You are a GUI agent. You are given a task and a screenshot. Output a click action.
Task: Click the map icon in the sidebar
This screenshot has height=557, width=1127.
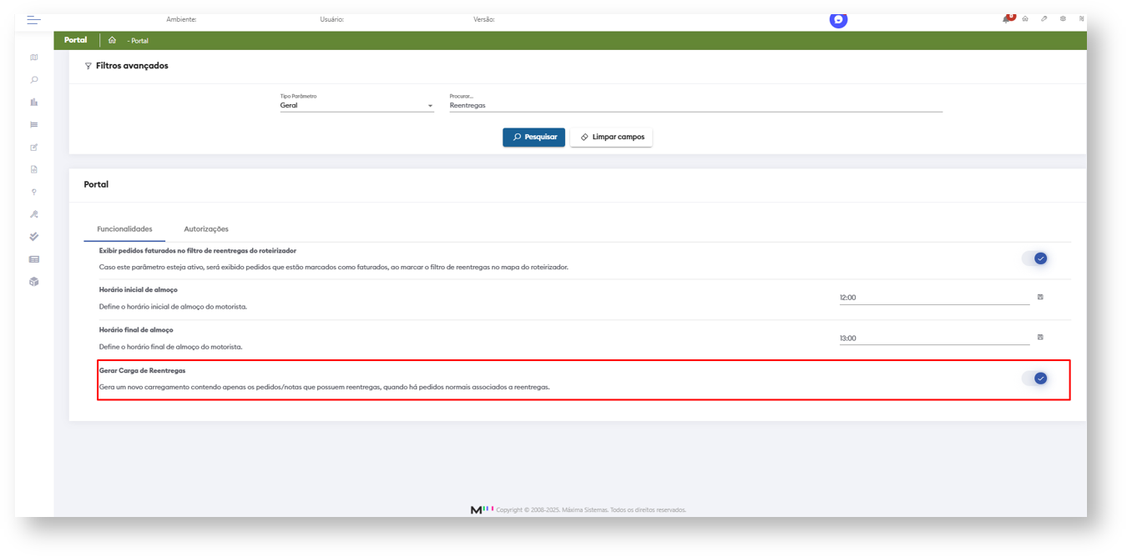[34, 58]
